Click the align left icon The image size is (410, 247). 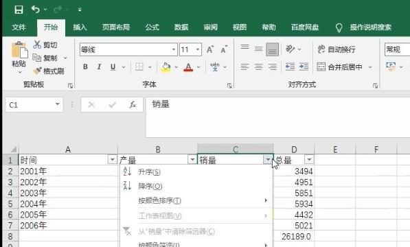click(245, 67)
